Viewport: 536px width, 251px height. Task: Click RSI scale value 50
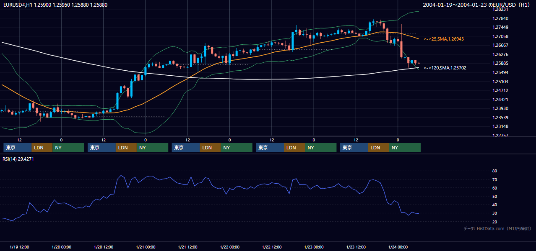click(494, 196)
